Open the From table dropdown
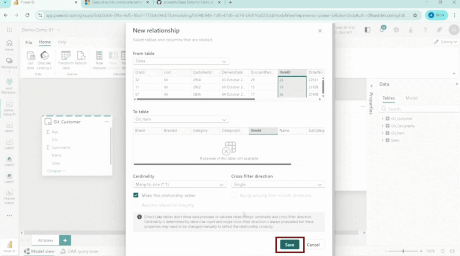Image resolution: width=460 pixels, height=256 pixels. point(181,61)
